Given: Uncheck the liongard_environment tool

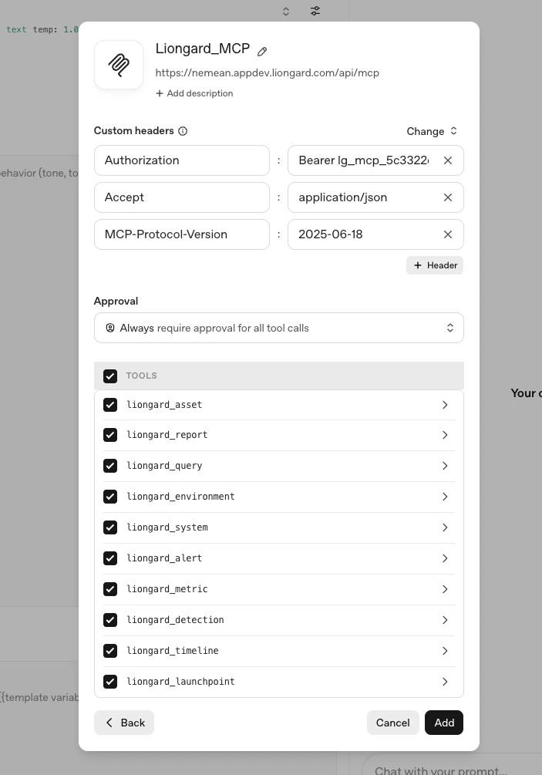Looking at the screenshot, I should coord(110,497).
